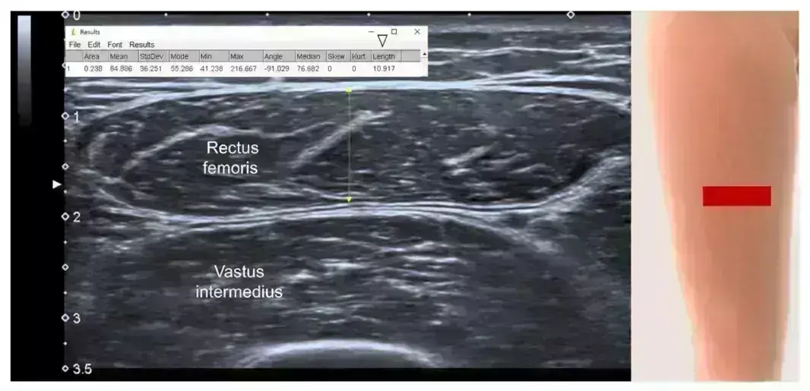
Task: Open the Edit menu in Results window
Action: 93,45
